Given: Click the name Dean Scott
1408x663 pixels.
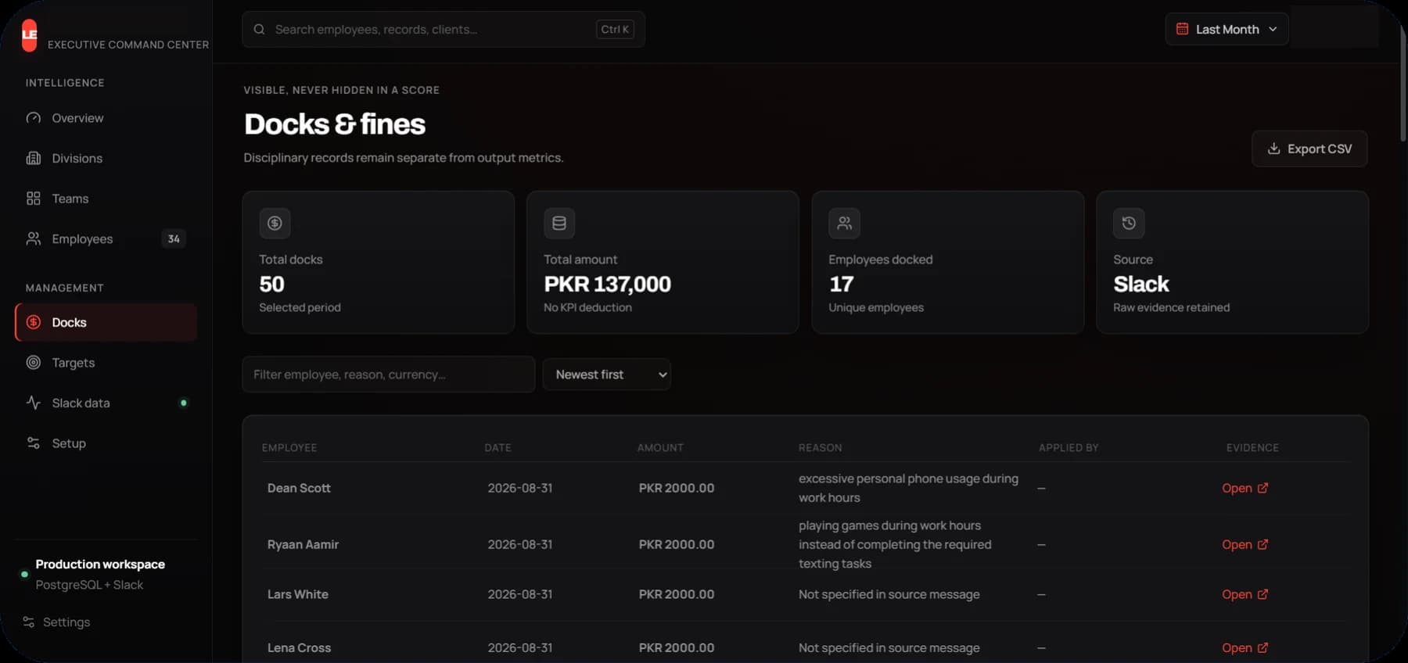Looking at the screenshot, I should 299,488.
